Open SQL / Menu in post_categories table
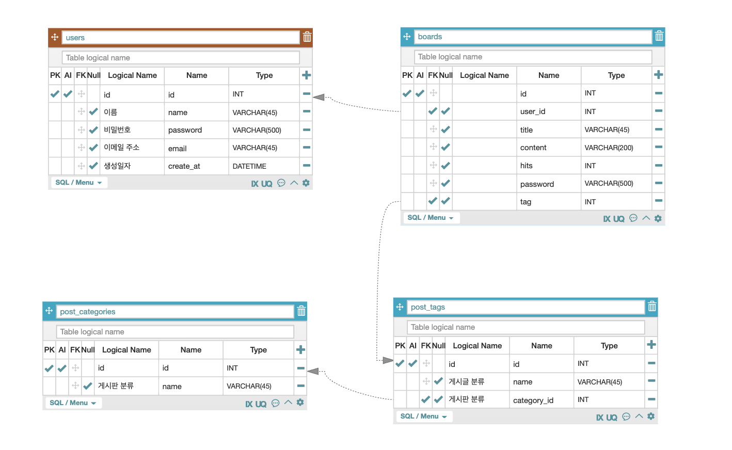The width and height of the screenshot is (732, 450). [x=73, y=403]
